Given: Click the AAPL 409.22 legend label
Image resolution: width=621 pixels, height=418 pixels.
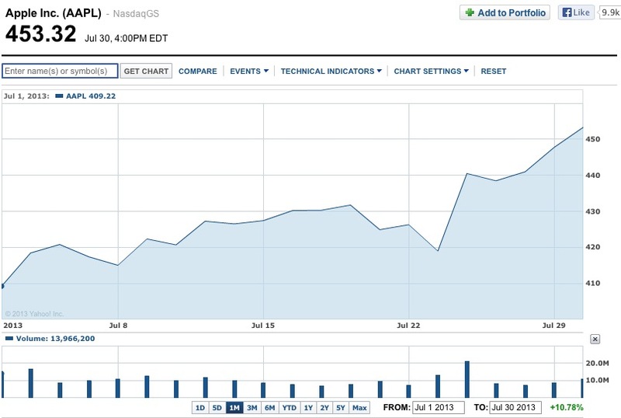Looking at the screenshot, I should (91, 96).
